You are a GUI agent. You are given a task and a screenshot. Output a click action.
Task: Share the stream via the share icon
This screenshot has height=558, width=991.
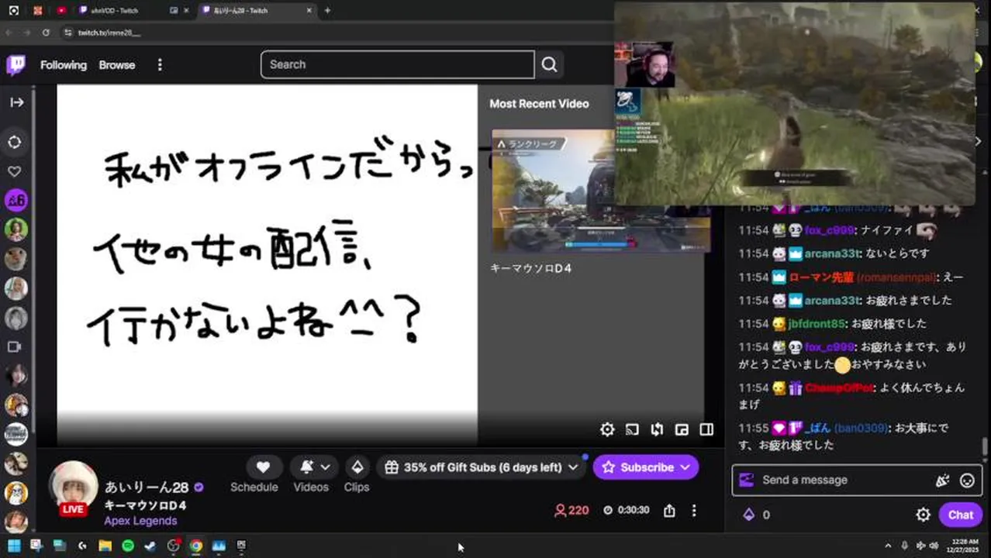click(669, 511)
